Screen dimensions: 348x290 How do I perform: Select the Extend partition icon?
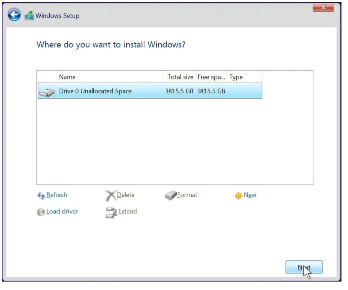(112, 212)
